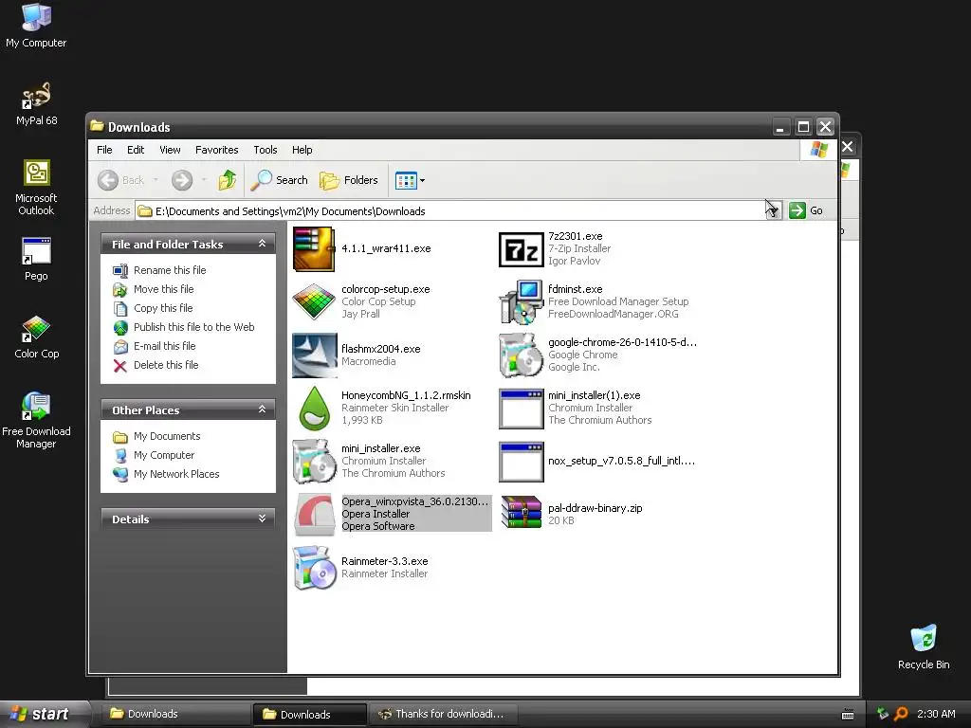Switch to Thanks for downloading taskbar button
971x728 pixels.
tap(444, 714)
